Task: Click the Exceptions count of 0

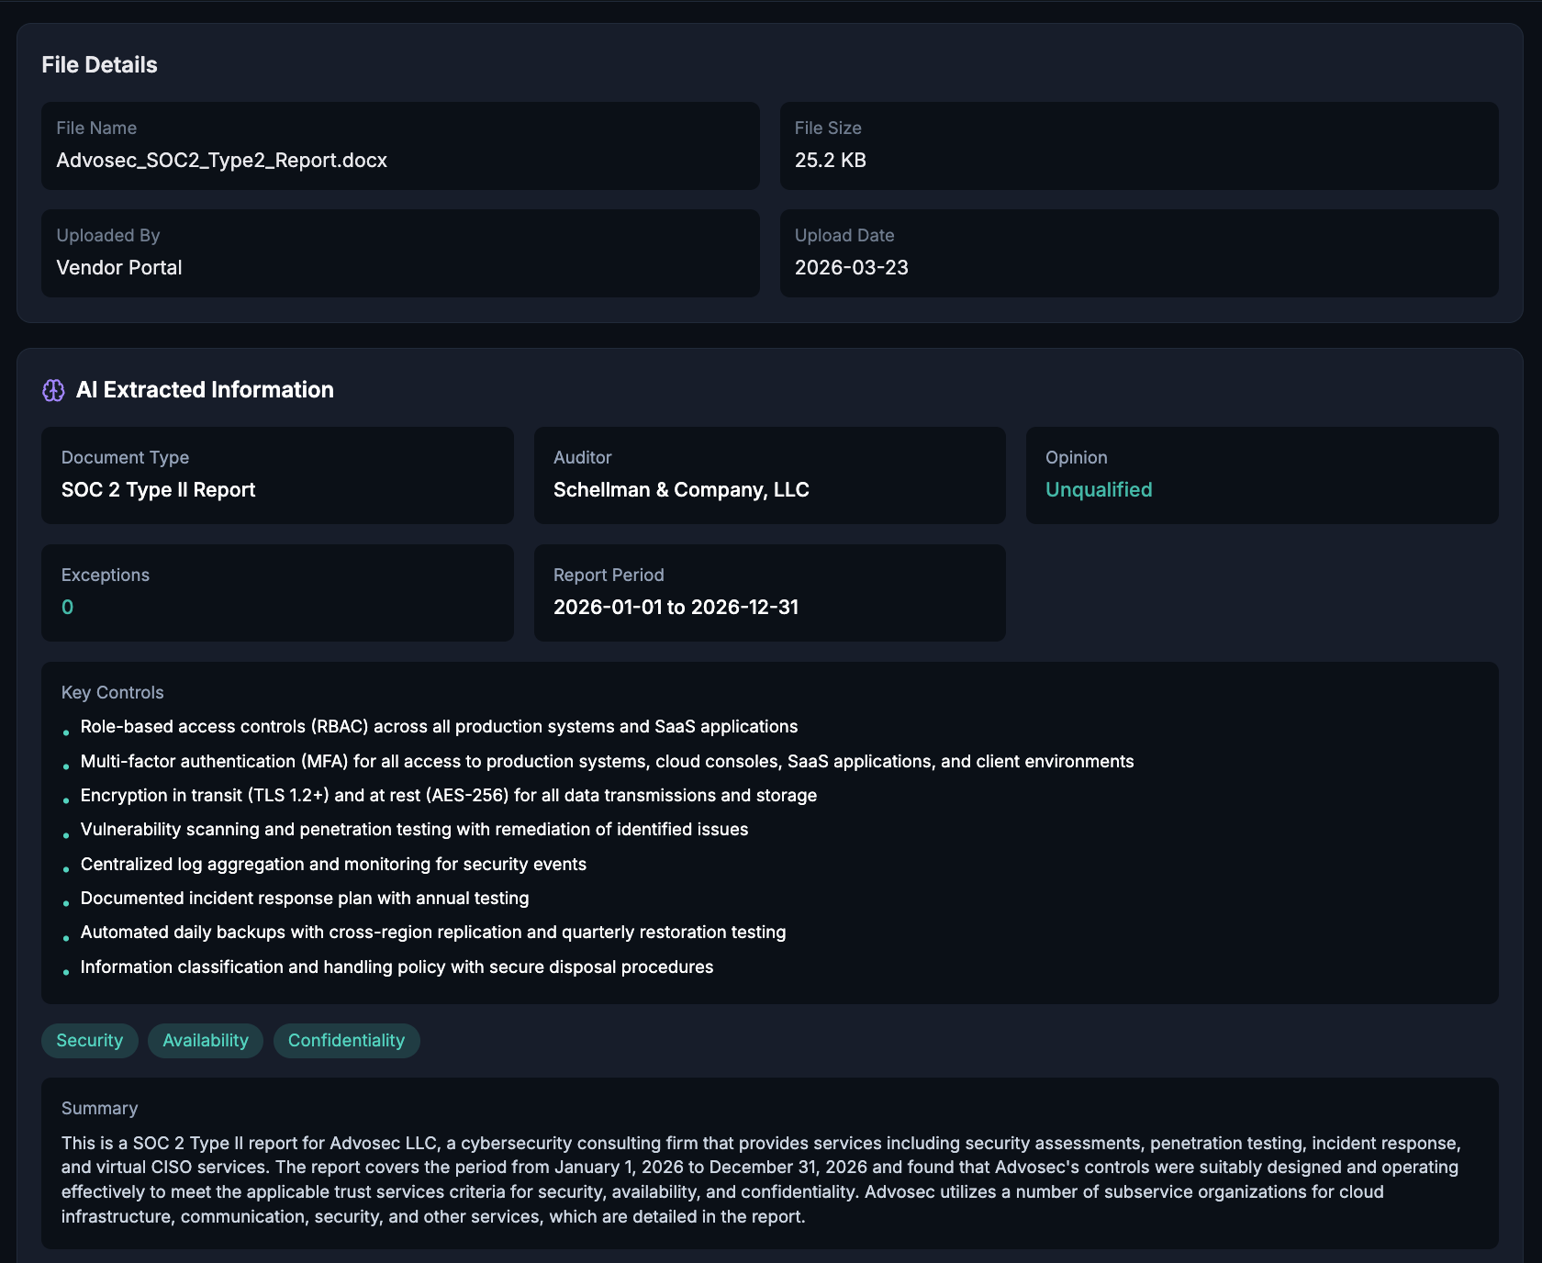Action: tap(67, 608)
